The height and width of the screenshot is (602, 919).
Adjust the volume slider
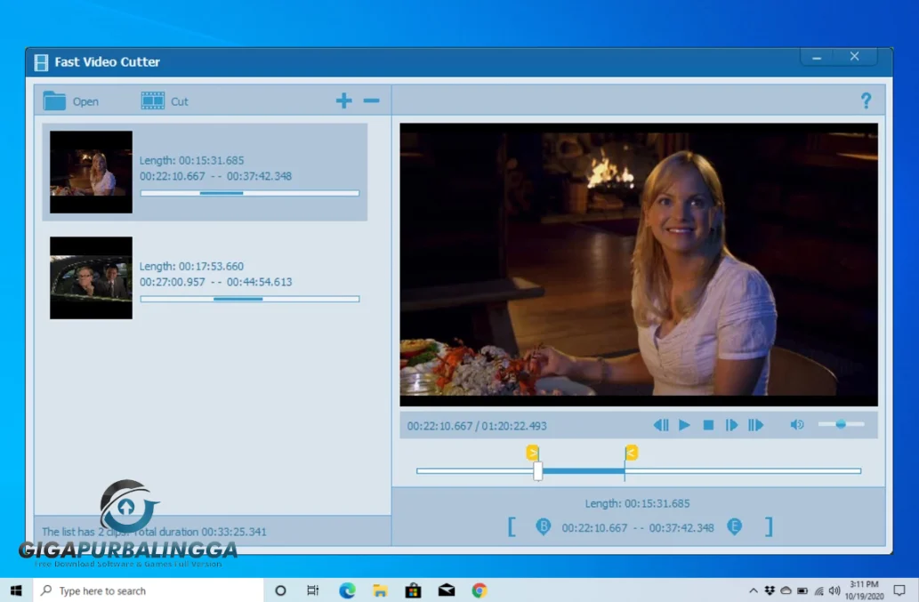point(841,424)
